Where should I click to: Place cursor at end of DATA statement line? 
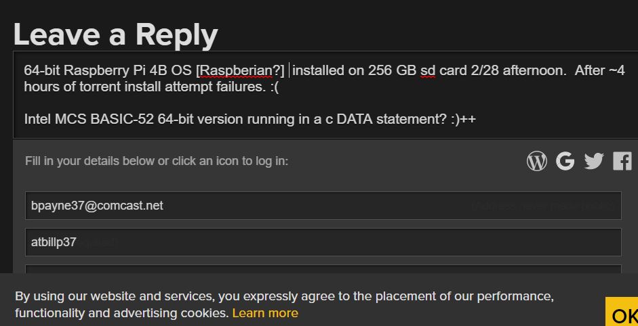477,119
